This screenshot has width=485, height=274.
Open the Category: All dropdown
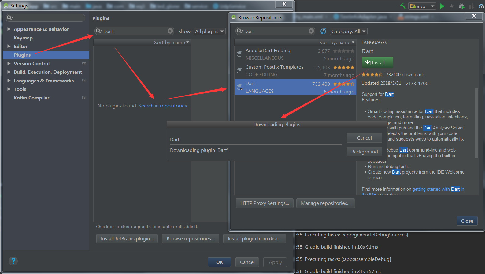pos(348,31)
